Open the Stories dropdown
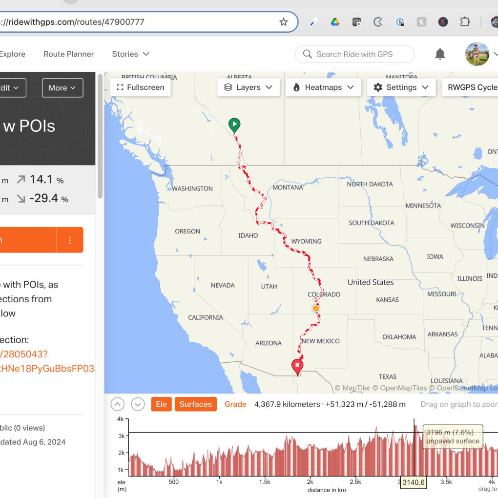This screenshot has width=498, height=498. click(x=130, y=54)
